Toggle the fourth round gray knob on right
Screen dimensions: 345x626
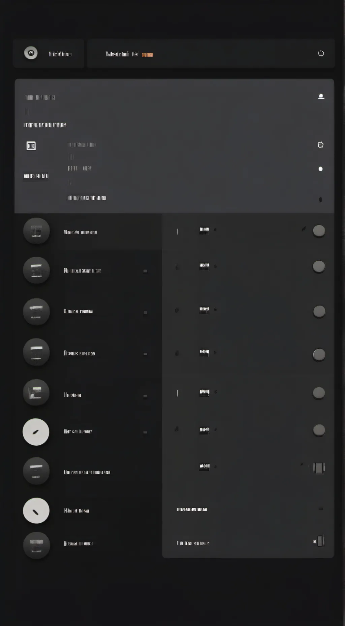tap(319, 355)
